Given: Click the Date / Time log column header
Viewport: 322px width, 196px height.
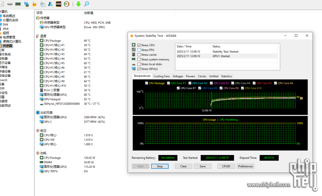Looking at the screenshot, I should (x=184, y=47).
